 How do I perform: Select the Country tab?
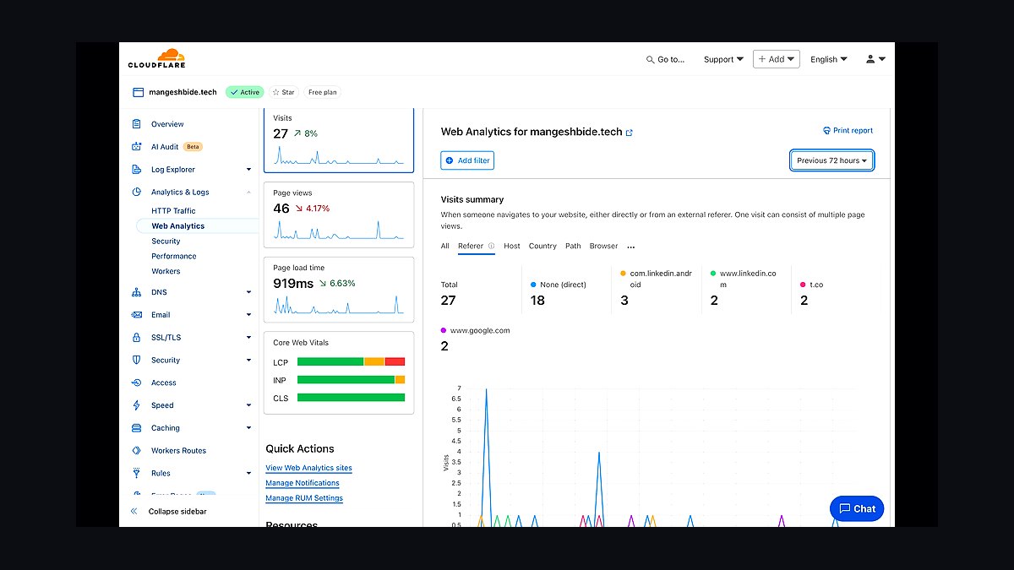coord(542,247)
